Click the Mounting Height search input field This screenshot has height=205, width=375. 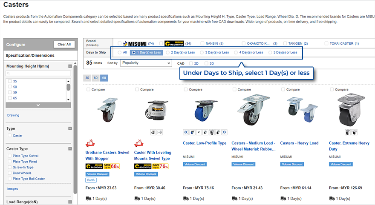tap(38, 73)
